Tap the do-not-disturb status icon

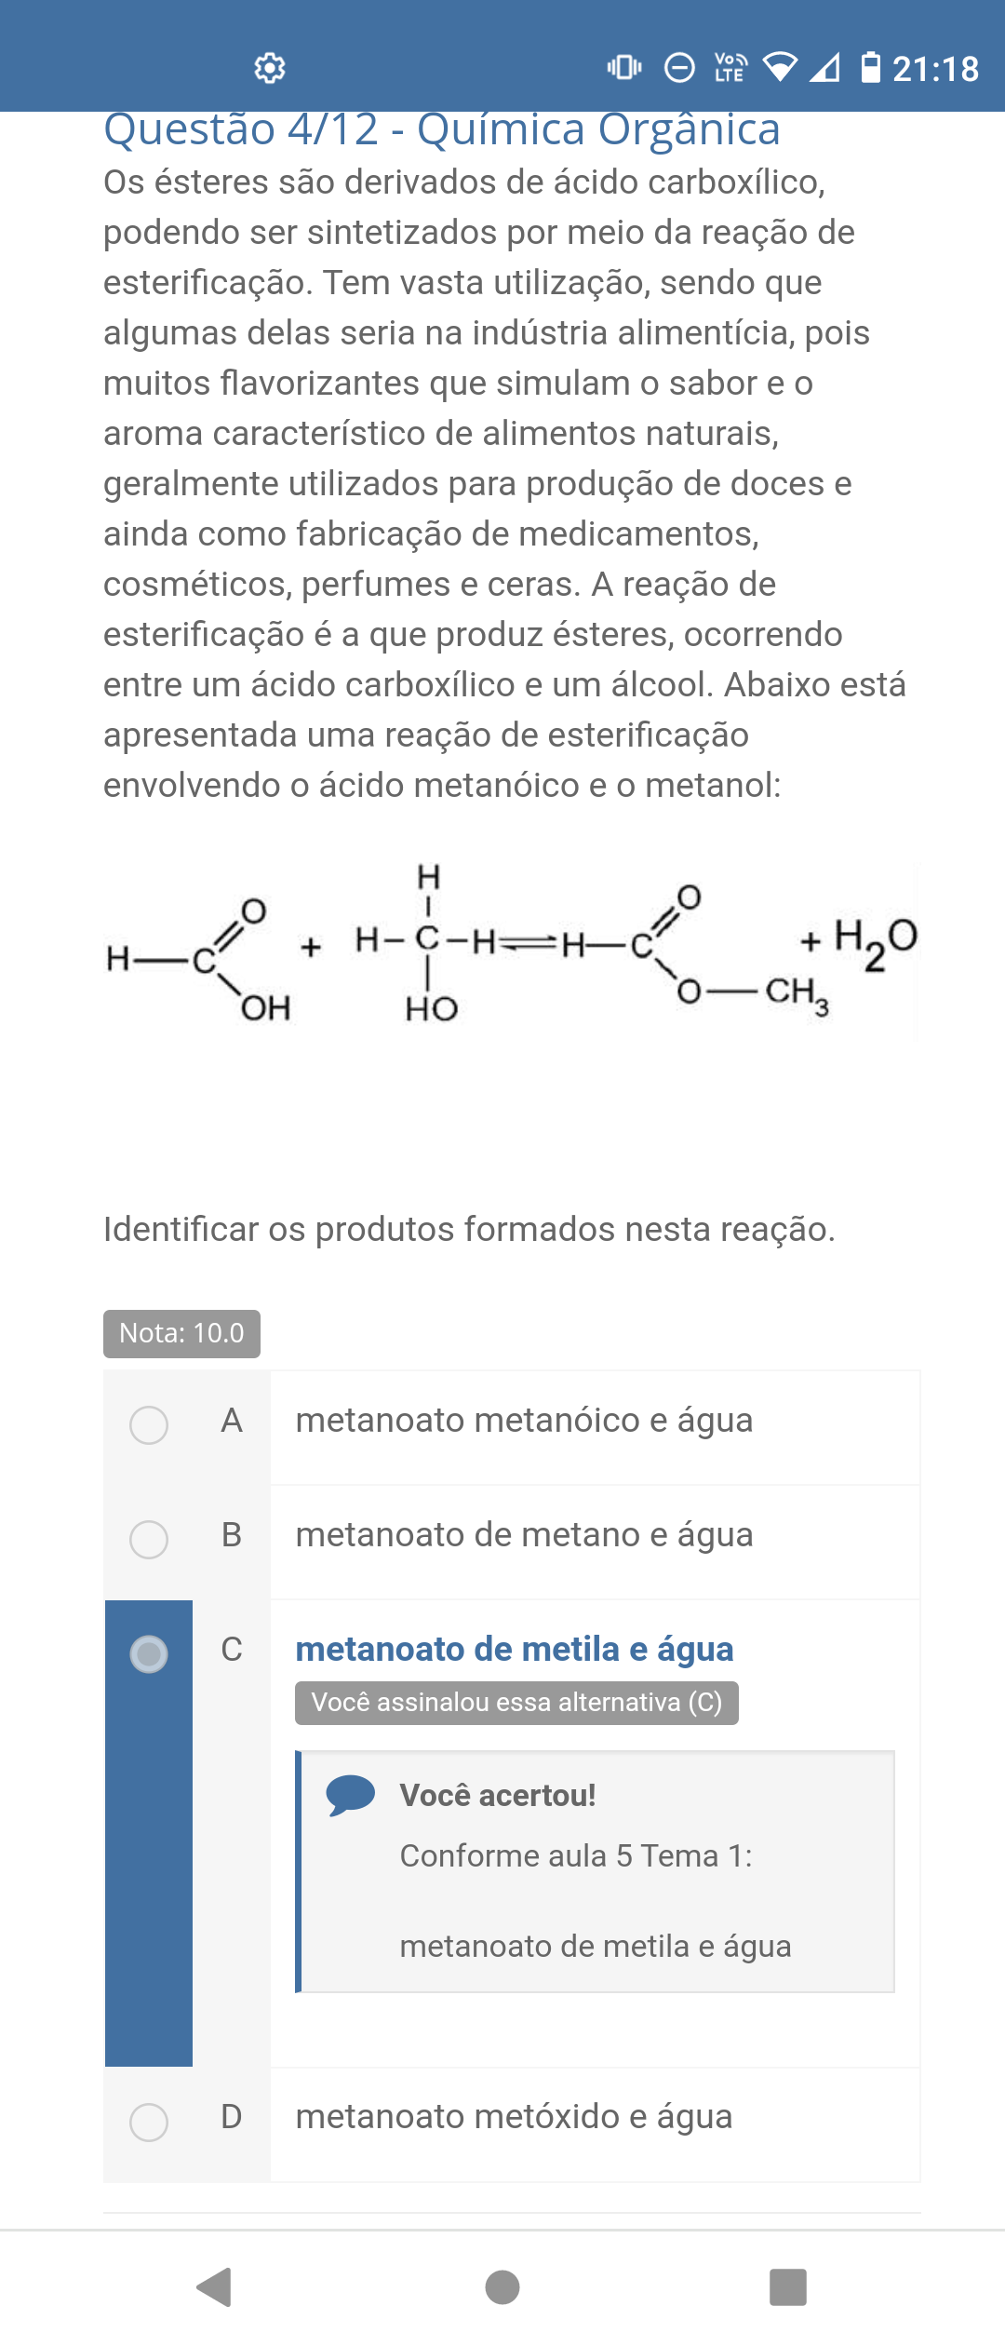click(x=679, y=68)
